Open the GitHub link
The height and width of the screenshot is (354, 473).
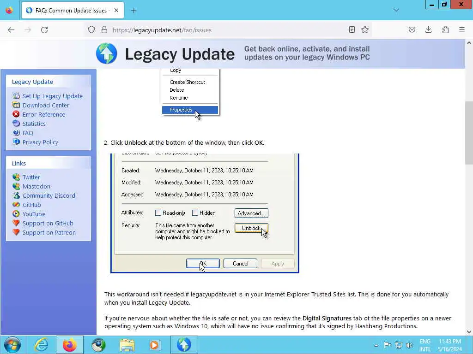click(32, 205)
